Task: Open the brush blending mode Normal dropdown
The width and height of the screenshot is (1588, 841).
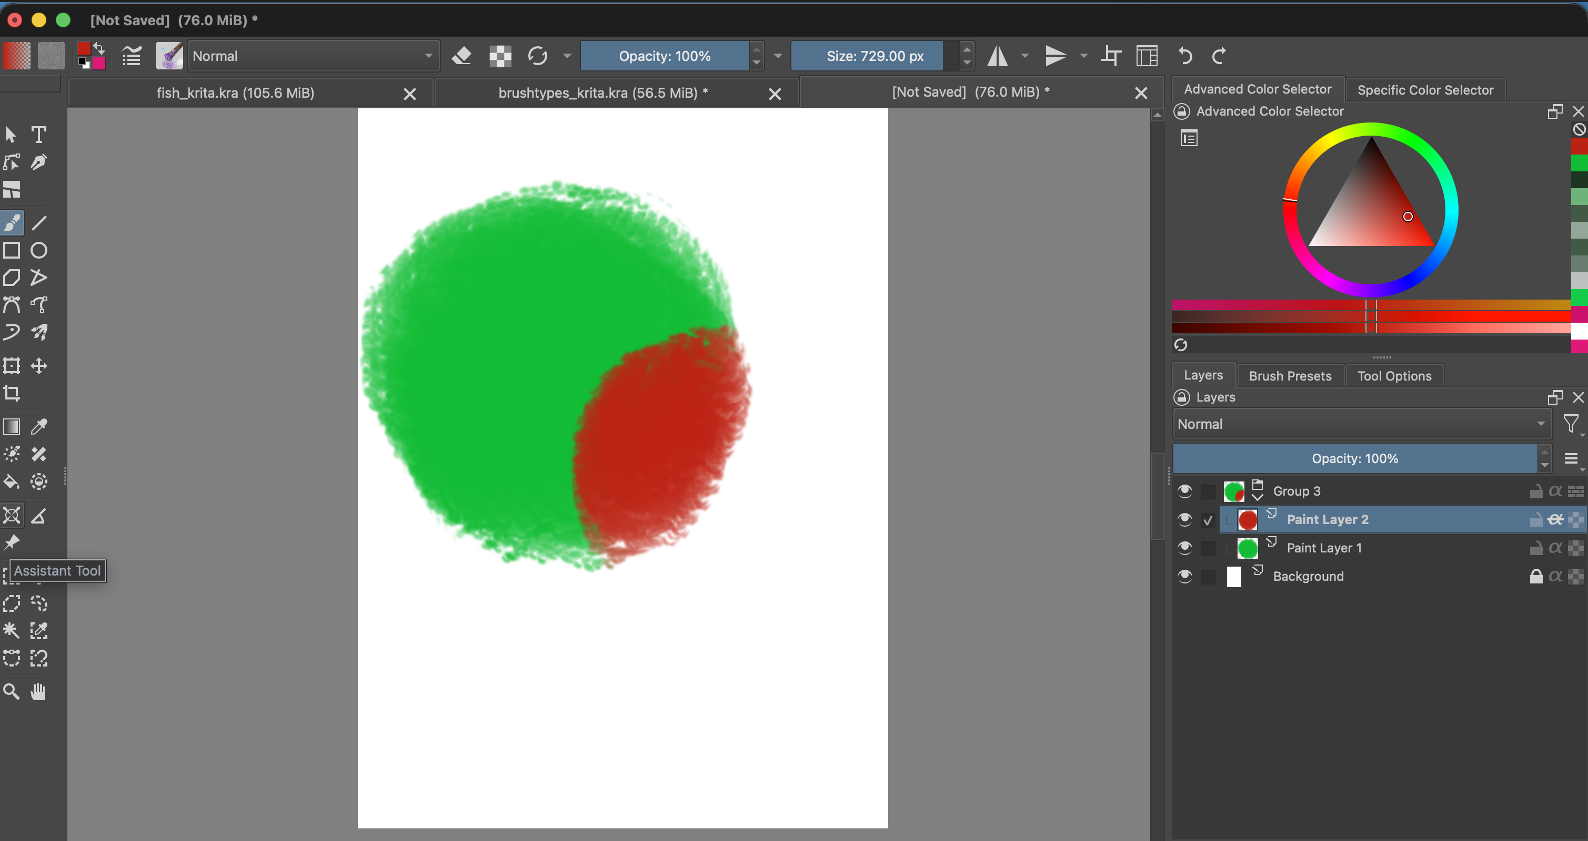Action: pos(313,56)
